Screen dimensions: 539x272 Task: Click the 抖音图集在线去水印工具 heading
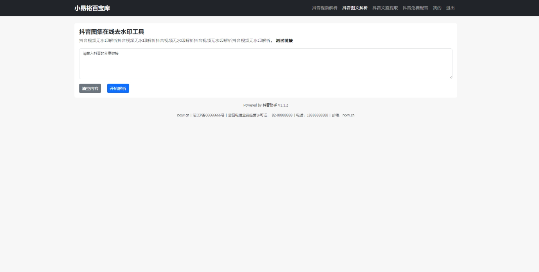tap(112, 32)
